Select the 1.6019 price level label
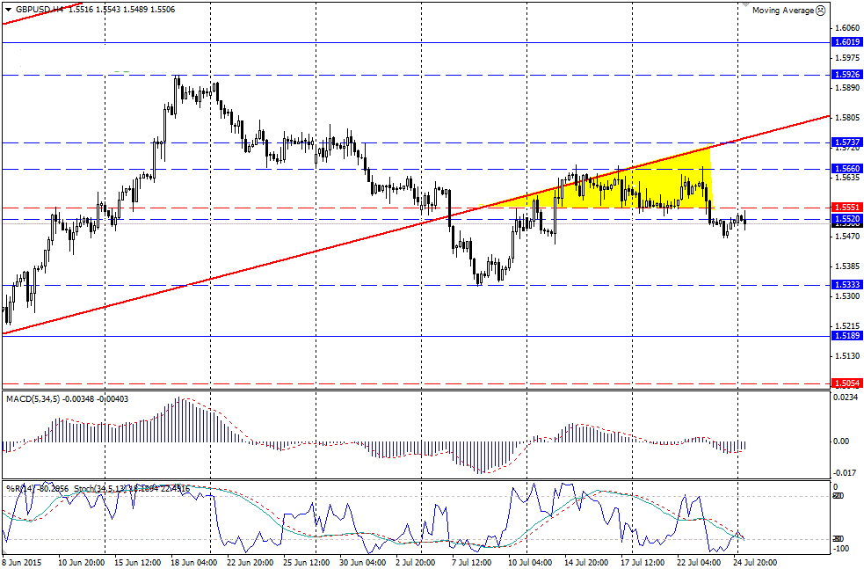The height and width of the screenshot is (569, 864). coord(846,42)
